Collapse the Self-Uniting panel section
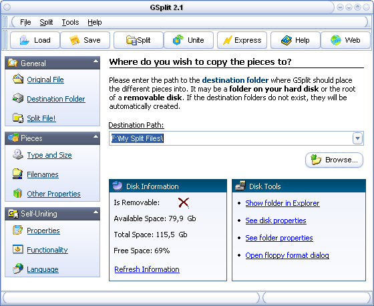The image size is (374, 306). click(x=96, y=212)
